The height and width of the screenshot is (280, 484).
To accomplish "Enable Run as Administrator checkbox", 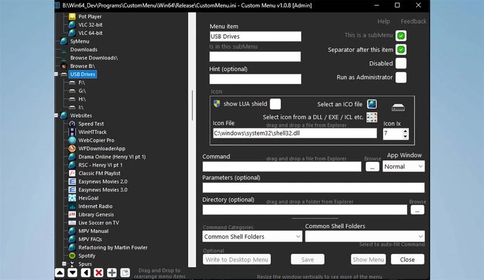I will (x=401, y=77).
